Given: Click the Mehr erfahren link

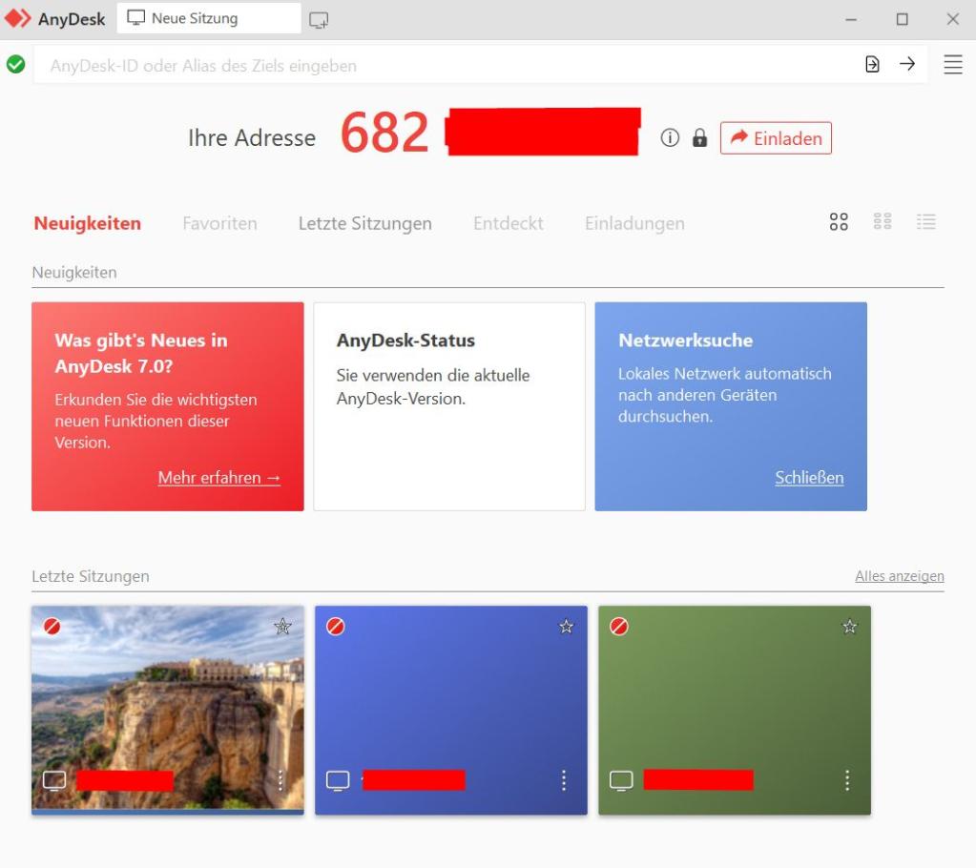Looking at the screenshot, I should (x=218, y=478).
